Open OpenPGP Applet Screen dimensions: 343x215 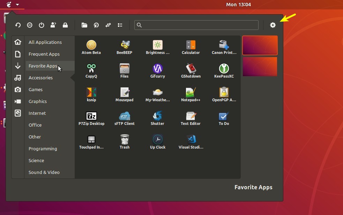pyautogui.click(x=224, y=94)
